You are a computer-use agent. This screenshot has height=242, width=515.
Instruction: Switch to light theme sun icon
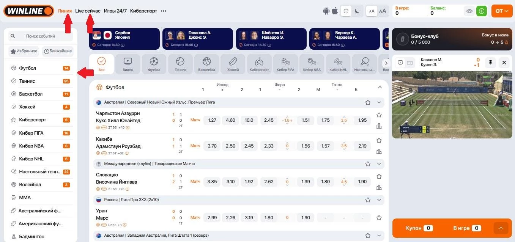(x=346, y=11)
